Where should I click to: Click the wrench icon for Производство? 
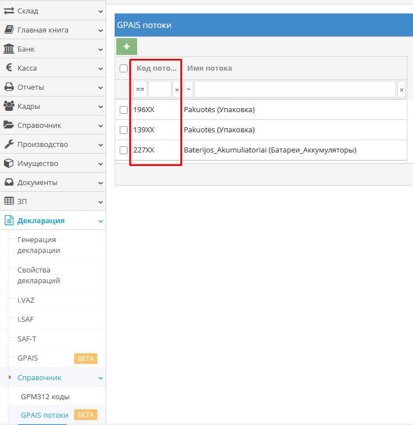(9, 144)
